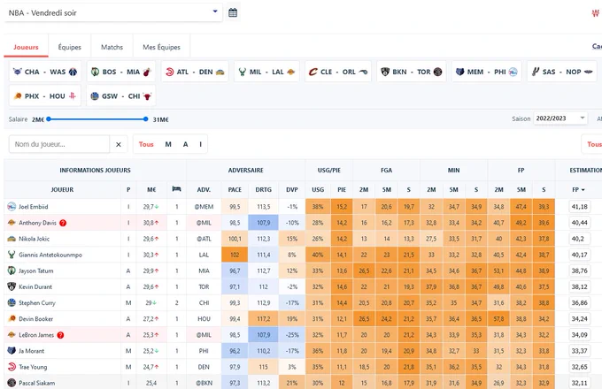Open Joel Embiid player name
This screenshot has width=602, height=389.
(34, 207)
